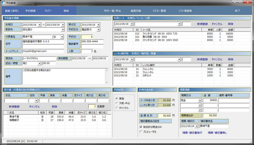The width and height of the screenshot is (254, 145).
Task: Open 予約一覧・呼出 menu item
Action: [x=112, y=11]
